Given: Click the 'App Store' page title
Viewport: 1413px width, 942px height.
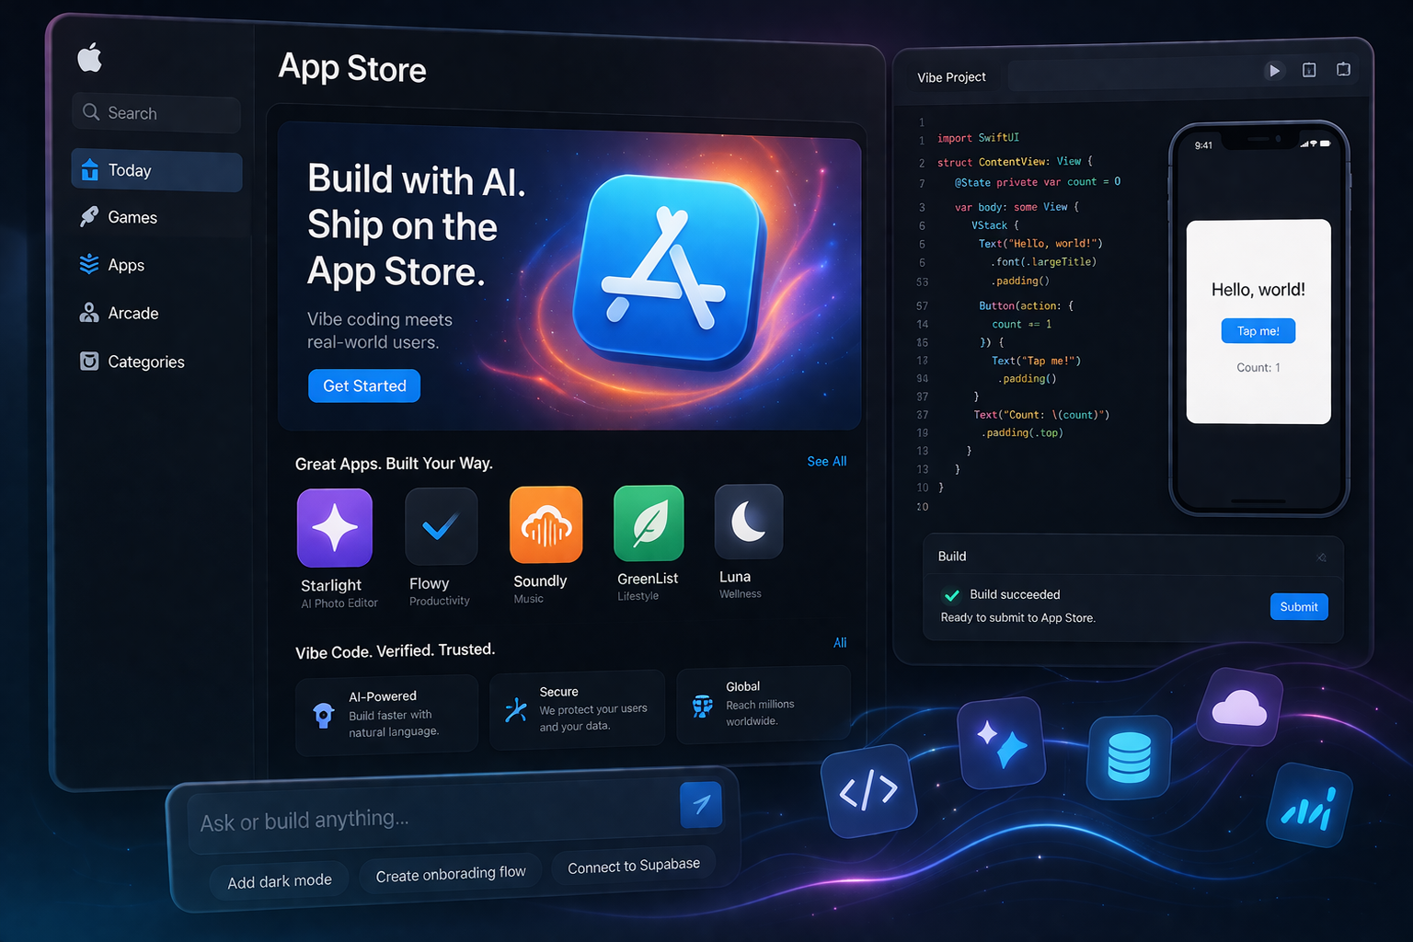Looking at the screenshot, I should 352,68.
